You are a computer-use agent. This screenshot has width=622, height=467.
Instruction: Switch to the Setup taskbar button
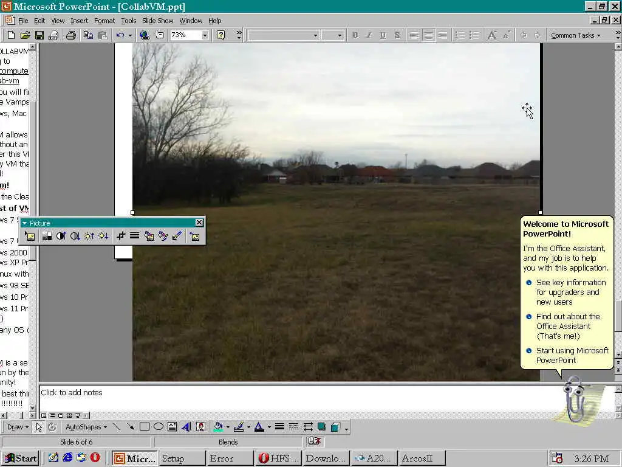[182, 458]
